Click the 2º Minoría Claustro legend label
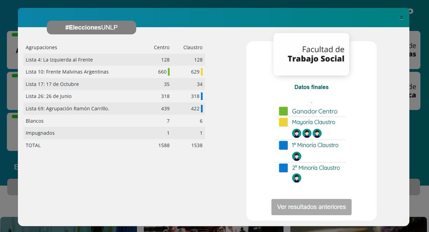This screenshot has height=232, width=429. coord(316,168)
